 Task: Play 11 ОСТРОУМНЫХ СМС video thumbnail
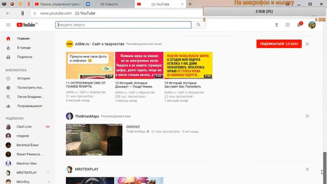click(90, 65)
